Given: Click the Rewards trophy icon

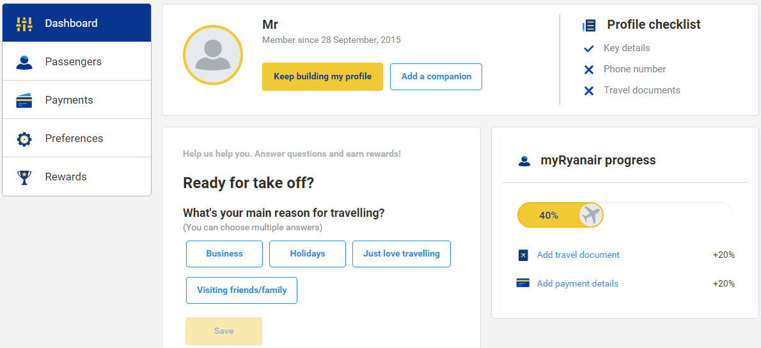Looking at the screenshot, I should (24, 178).
